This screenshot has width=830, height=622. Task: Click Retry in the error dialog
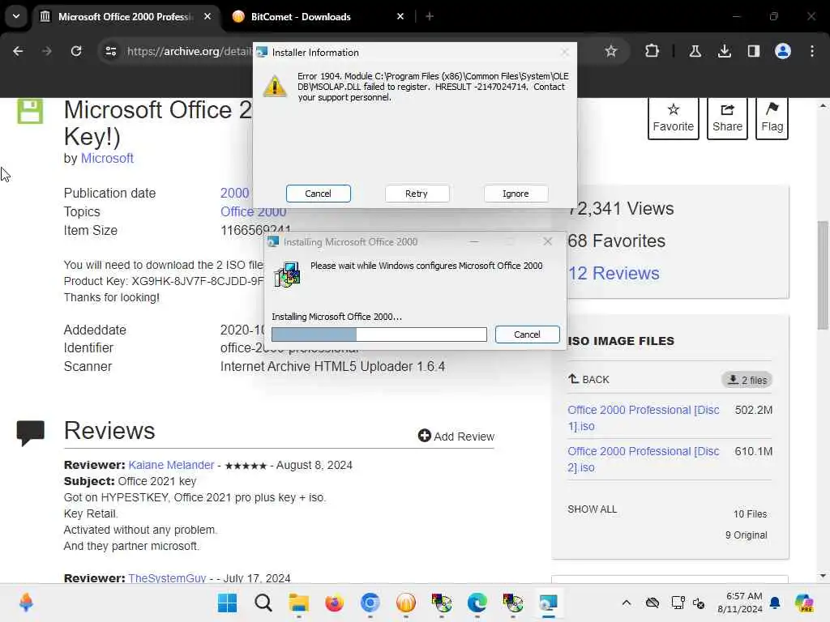(x=417, y=194)
